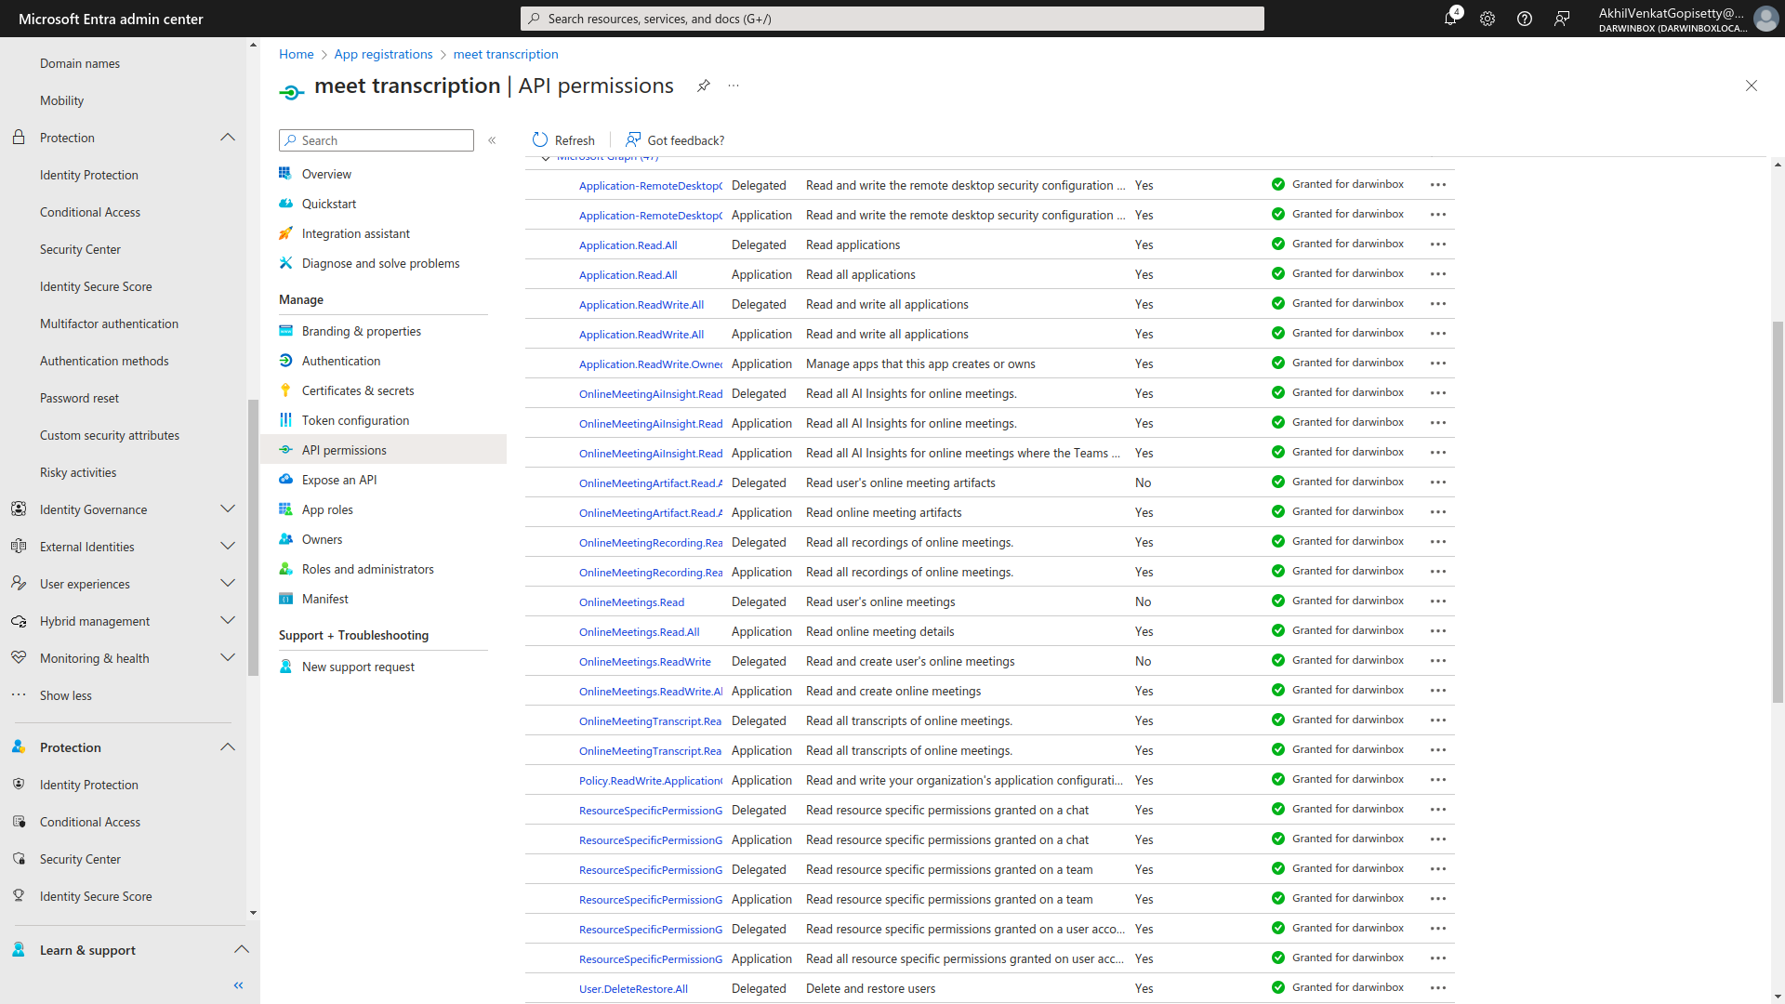1785x1004 pixels.
Task: Expand Identity Governance section
Action: 228,509
